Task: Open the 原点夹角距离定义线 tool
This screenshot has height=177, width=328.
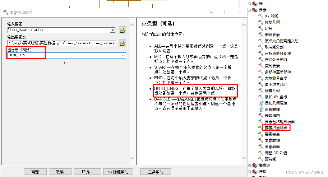Action: 282,41
